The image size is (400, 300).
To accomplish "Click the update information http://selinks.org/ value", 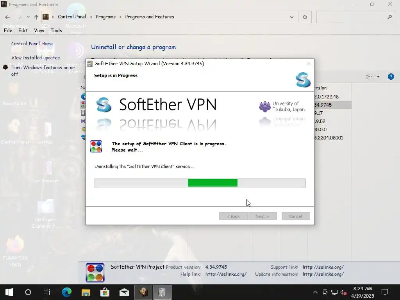I will pos(323,274).
